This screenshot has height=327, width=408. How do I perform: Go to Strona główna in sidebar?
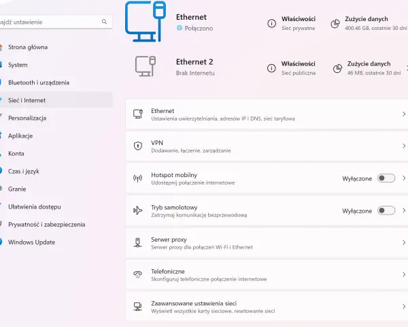click(x=56, y=47)
